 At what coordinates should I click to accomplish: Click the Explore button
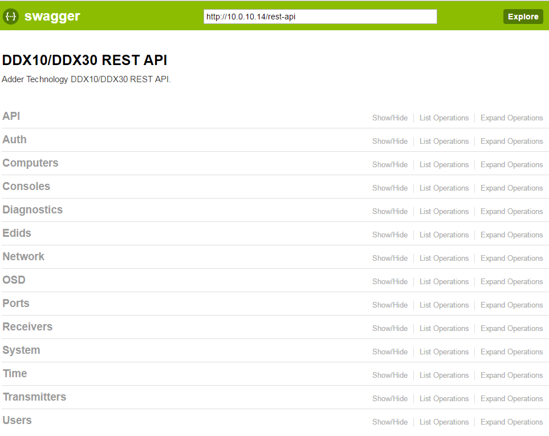coord(523,17)
